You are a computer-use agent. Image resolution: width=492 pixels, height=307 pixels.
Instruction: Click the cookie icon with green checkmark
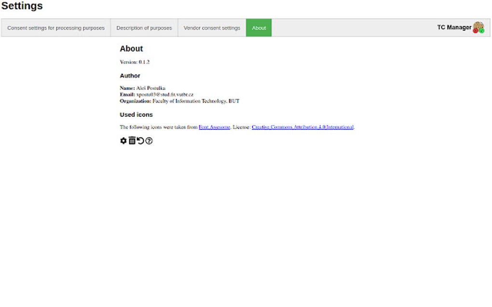(481, 30)
